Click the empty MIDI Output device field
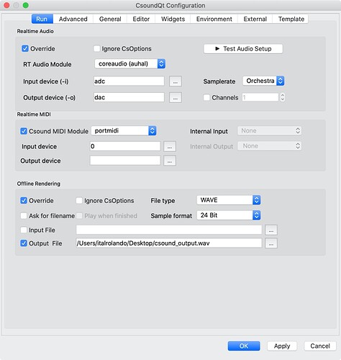Image resolution: width=341 pixels, height=360 pixels. click(125, 161)
